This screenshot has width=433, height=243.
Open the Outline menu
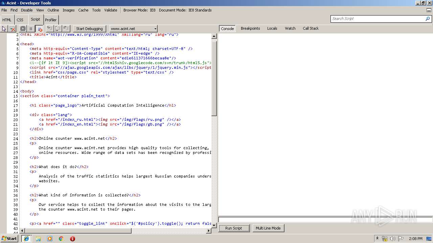point(53,10)
